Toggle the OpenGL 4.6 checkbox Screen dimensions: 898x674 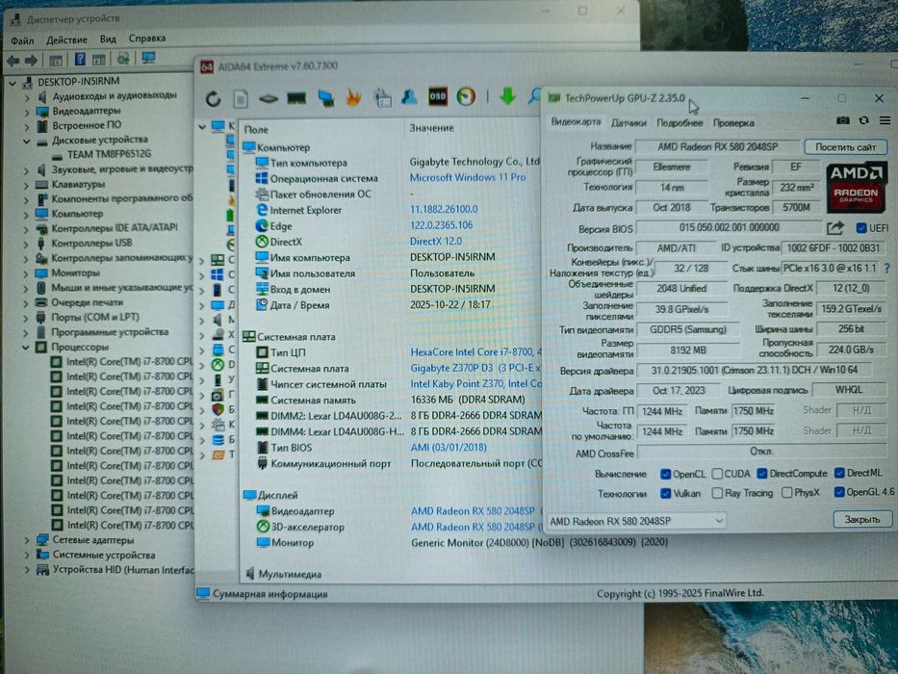pos(839,492)
